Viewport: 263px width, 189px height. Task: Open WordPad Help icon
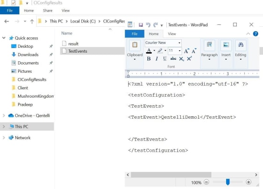255,34
